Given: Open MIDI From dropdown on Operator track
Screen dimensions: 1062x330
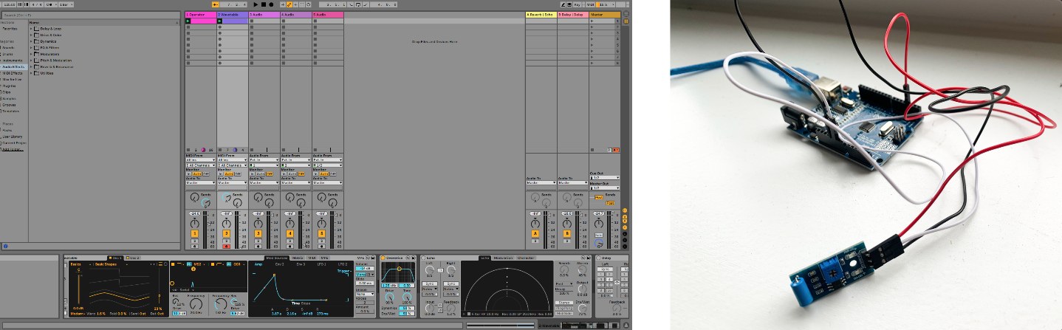Looking at the screenshot, I should coord(200,159).
